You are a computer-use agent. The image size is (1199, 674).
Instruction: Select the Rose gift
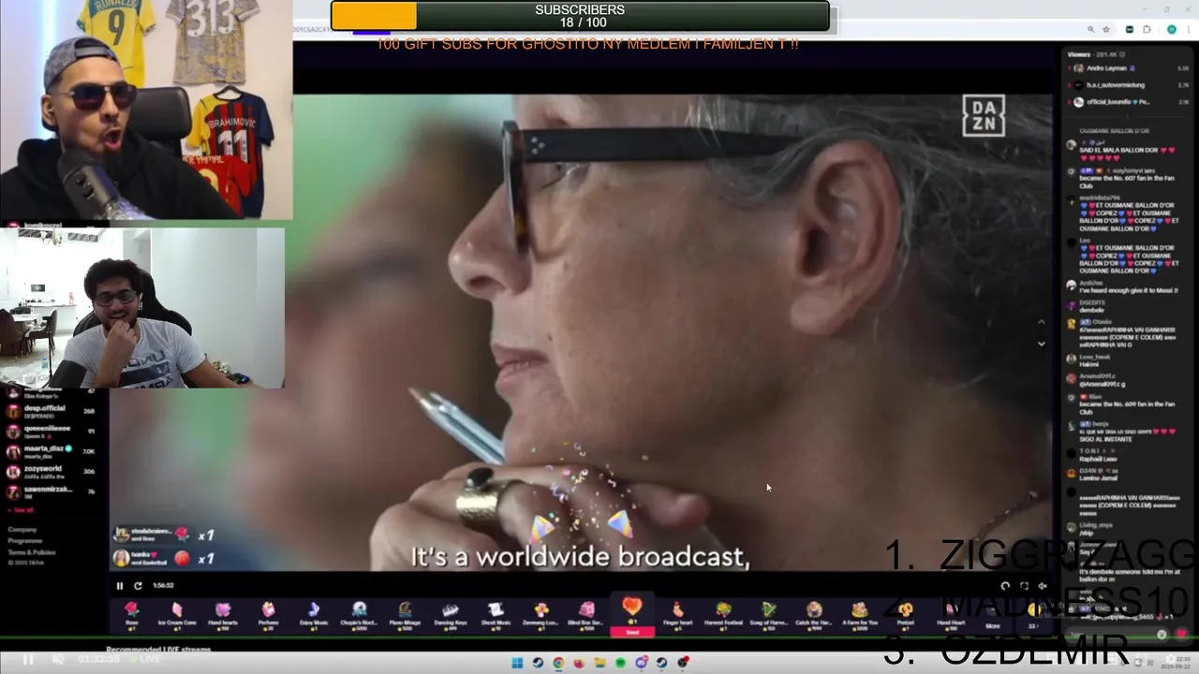pos(131,614)
